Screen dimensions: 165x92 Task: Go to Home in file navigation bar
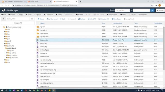(x=41, y=19)
